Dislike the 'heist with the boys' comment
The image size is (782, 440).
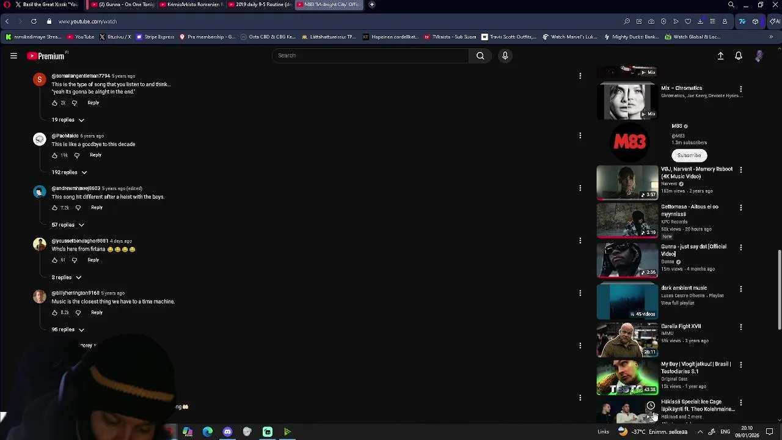[78, 208]
